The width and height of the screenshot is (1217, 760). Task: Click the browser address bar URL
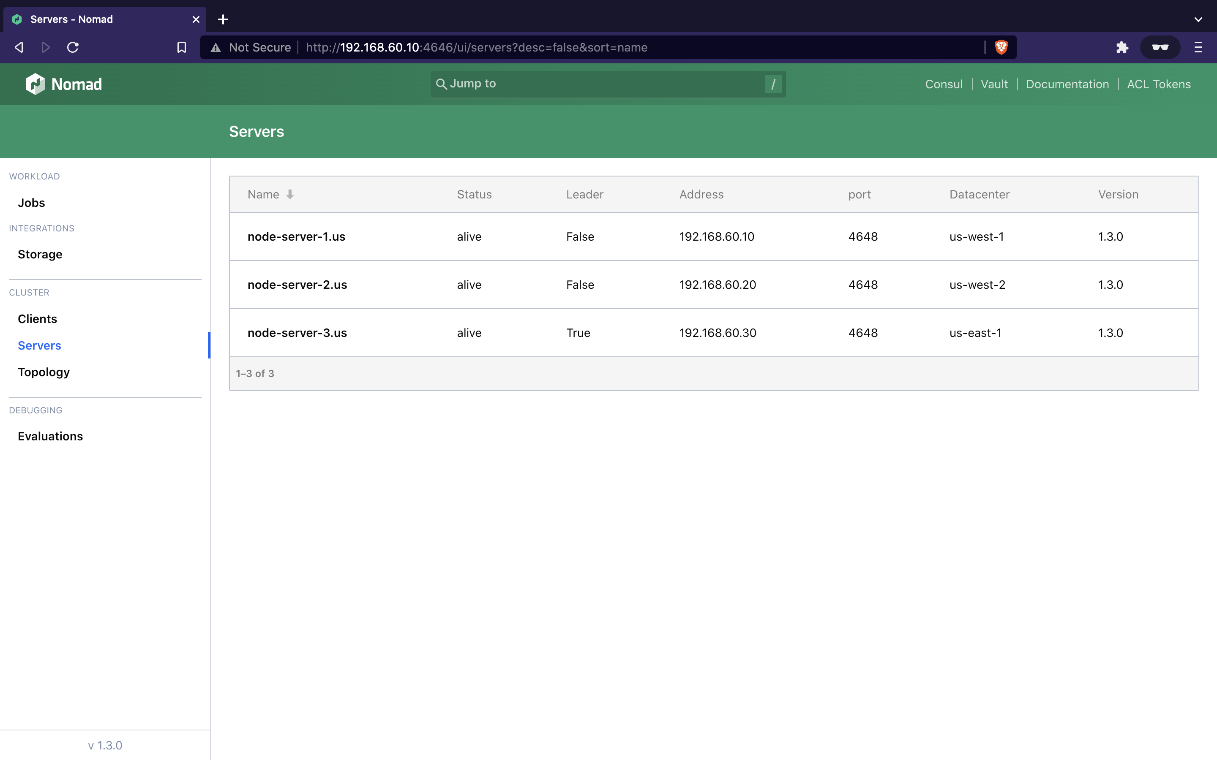tap(476, 47)
